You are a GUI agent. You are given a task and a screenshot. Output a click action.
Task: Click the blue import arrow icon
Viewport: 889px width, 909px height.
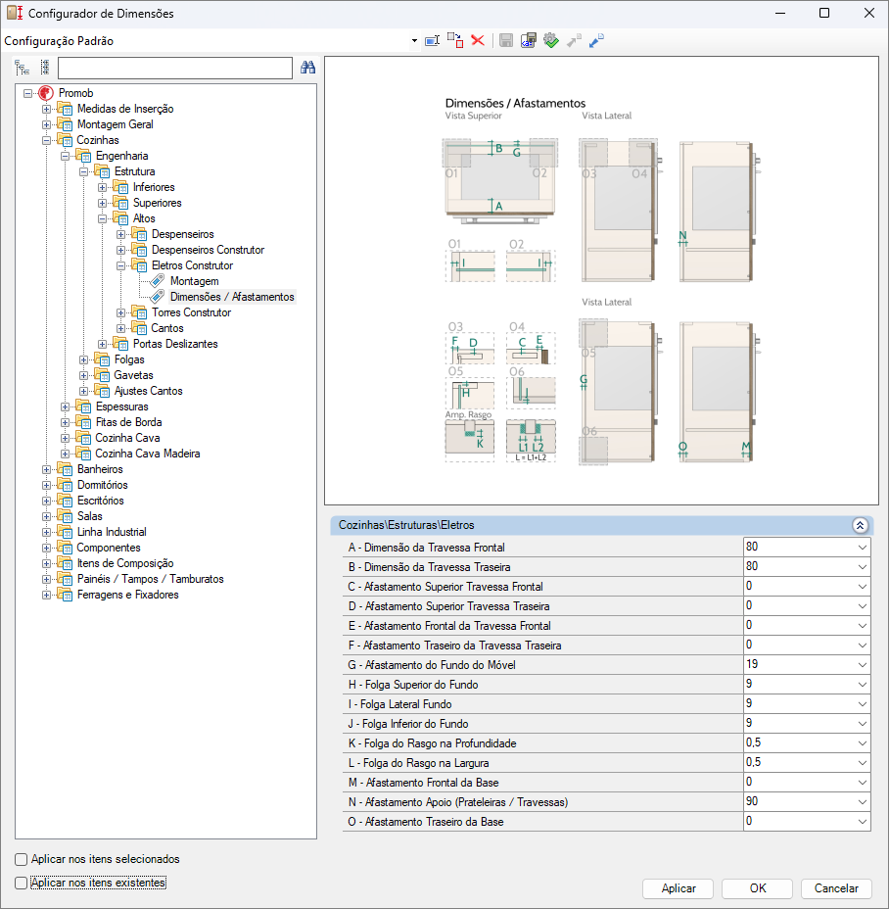(x=596, y=40)
